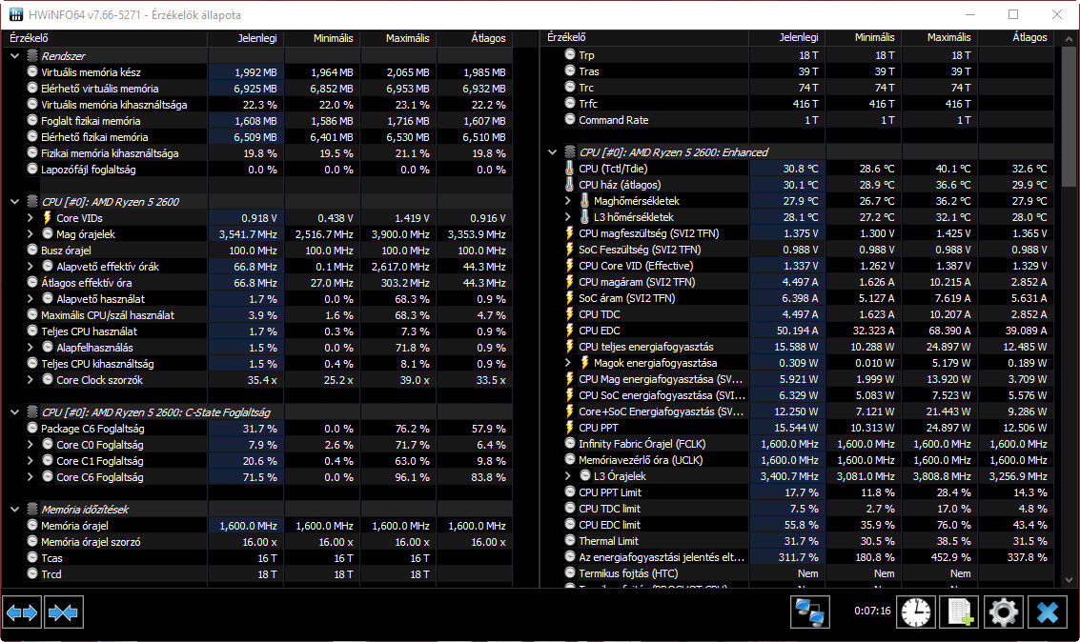1080x642 pixels.
Task: Click lightning icon beside CPU PPT
Action: click(570, 428)
